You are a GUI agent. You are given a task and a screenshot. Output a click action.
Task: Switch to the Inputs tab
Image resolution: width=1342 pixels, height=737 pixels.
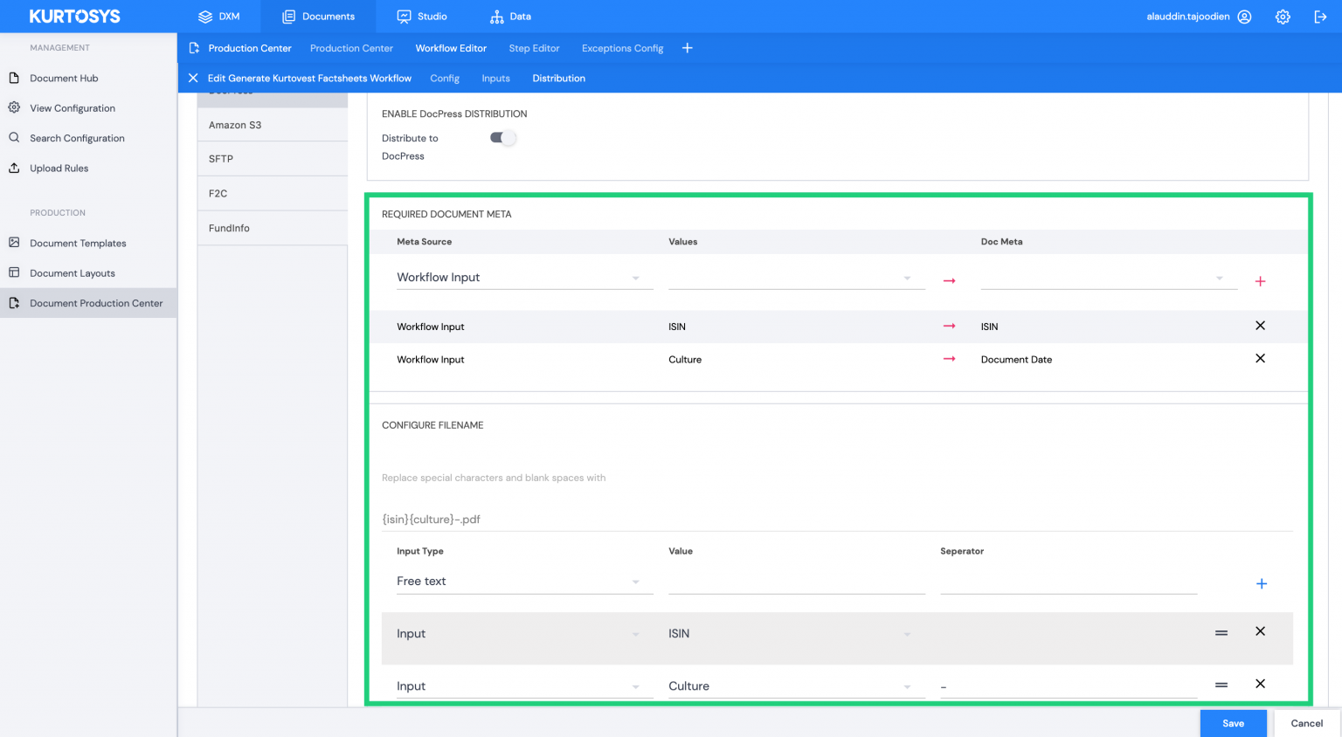[495, 78]
